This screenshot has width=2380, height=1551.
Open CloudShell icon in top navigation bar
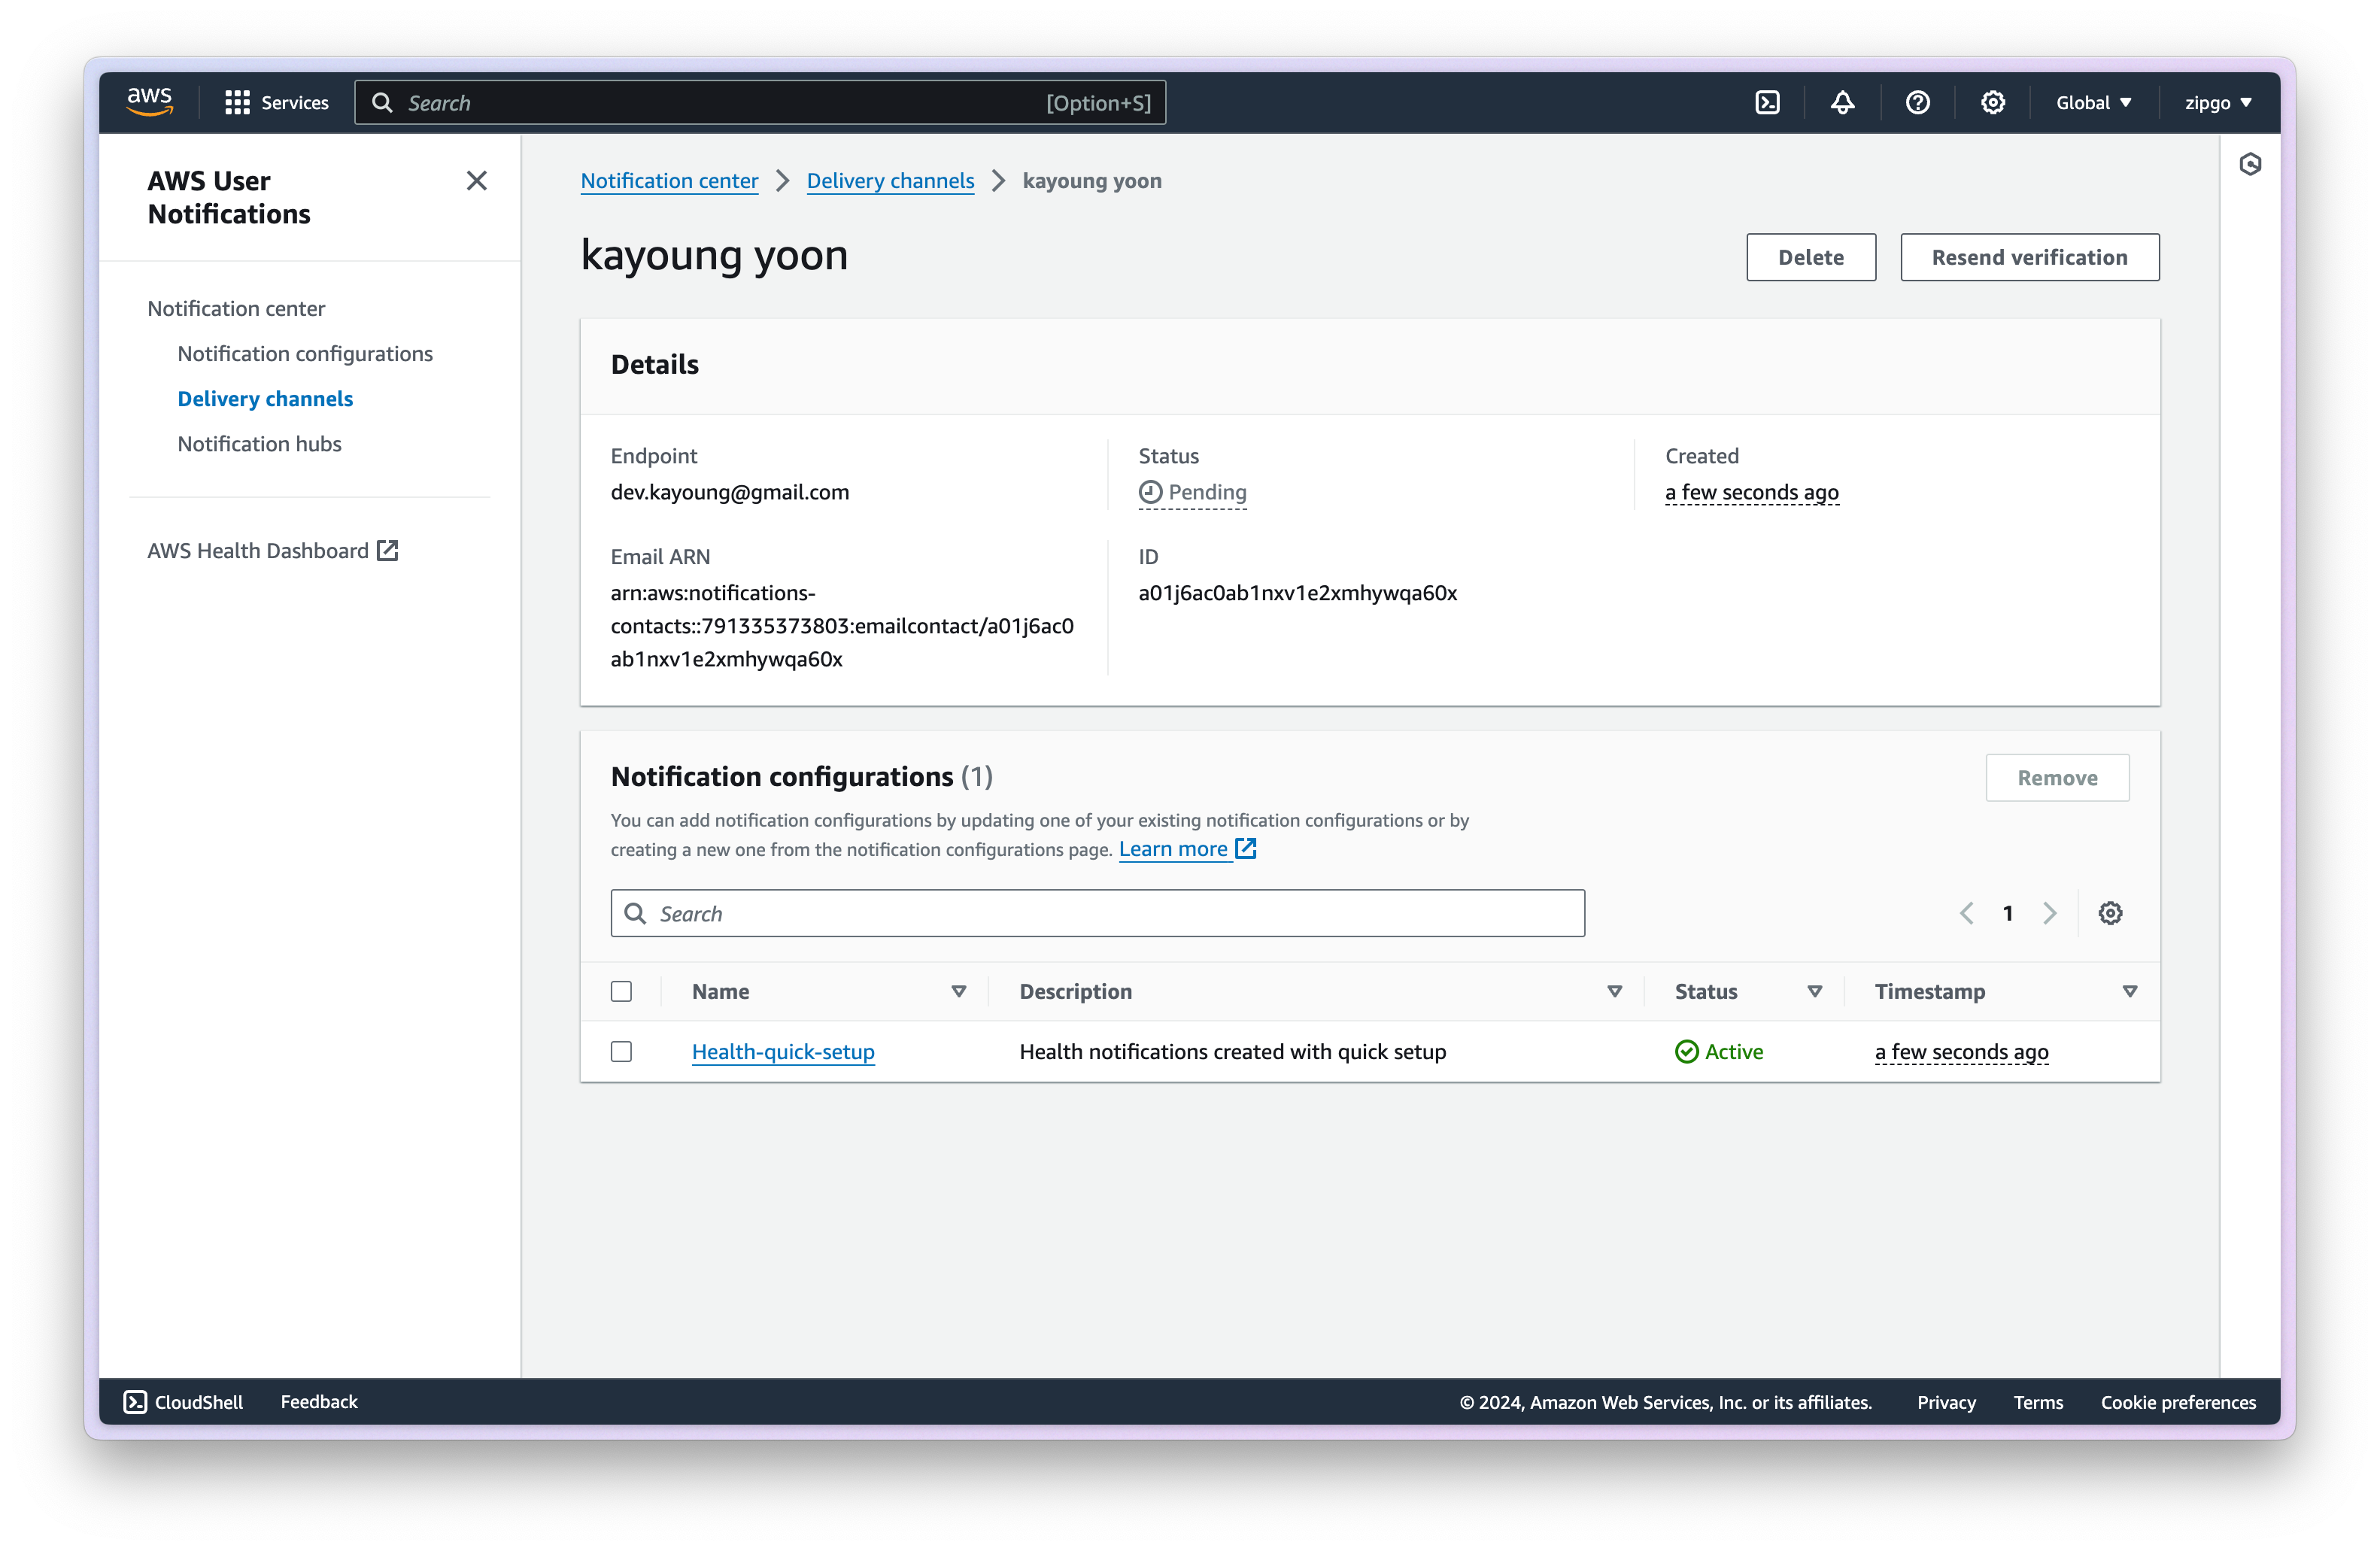point(1767,103)
